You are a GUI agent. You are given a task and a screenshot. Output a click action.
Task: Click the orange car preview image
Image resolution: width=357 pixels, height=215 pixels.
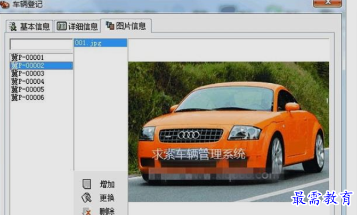(229, 132)
